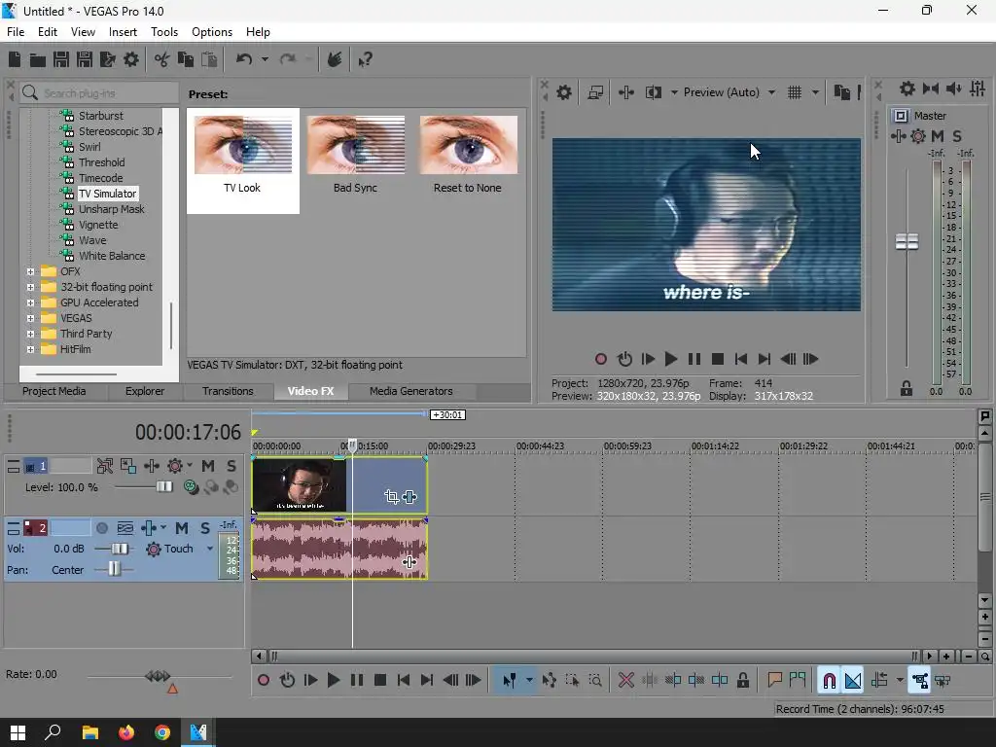Click the track 2 Vol slider

[x=120, y=549]
